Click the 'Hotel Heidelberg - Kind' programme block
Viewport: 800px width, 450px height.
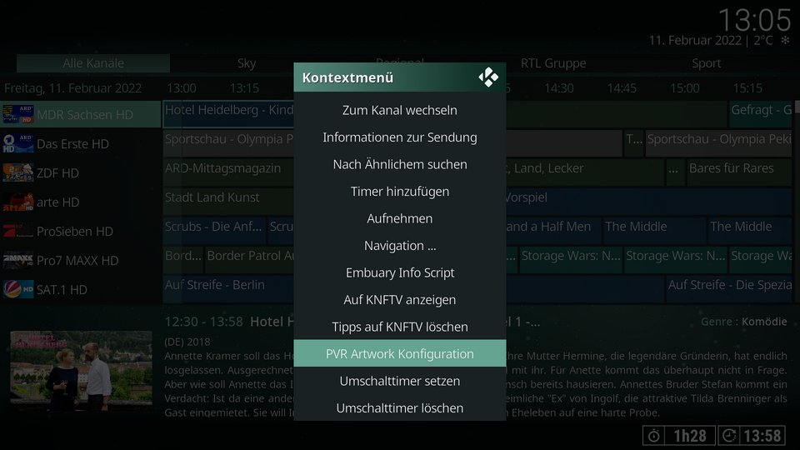coord(228,114)
